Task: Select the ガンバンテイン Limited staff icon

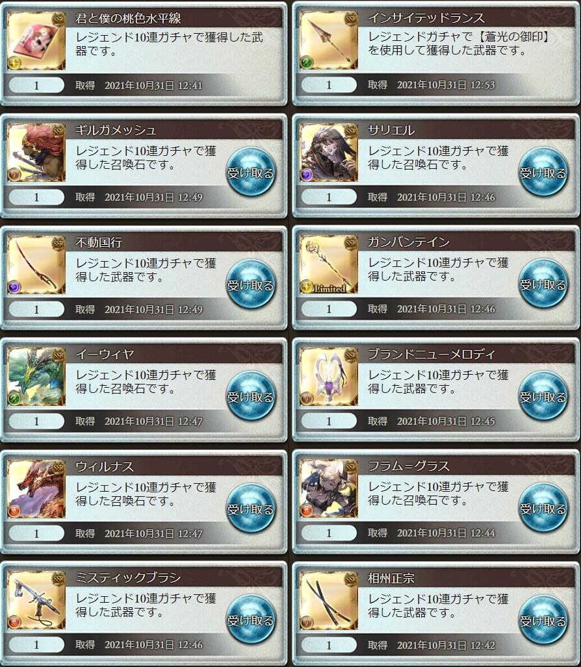Action: 329,264
